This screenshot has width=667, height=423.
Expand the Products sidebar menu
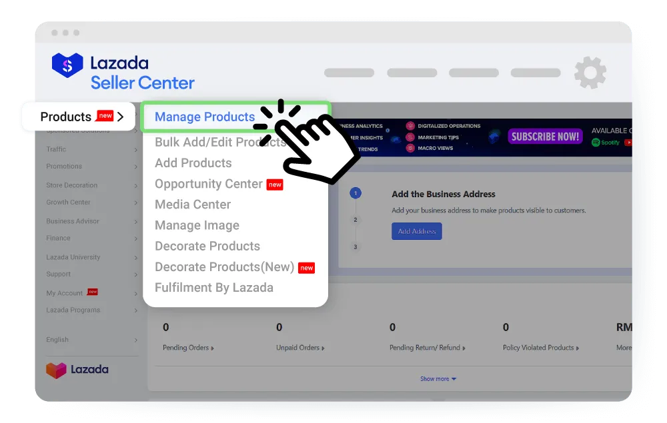tap(79, 117)
